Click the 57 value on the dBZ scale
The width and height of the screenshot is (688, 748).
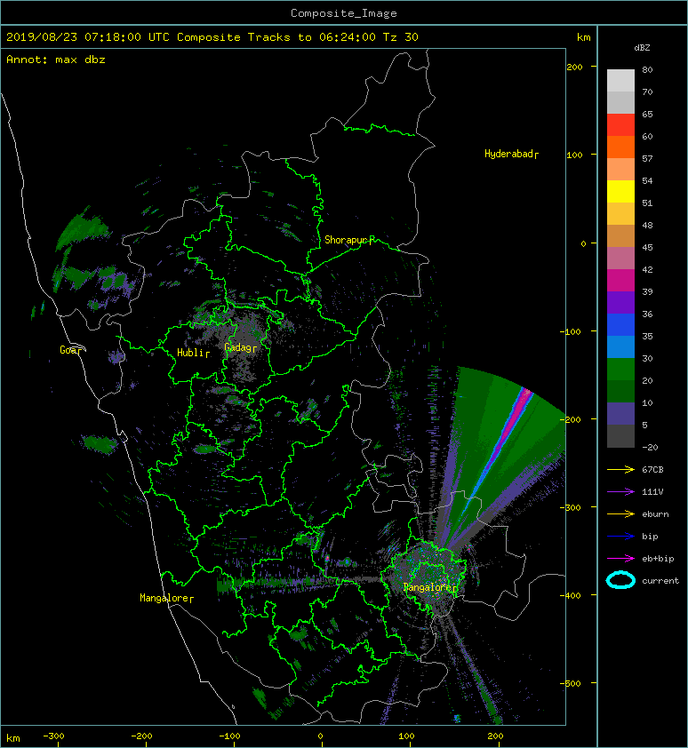tap(647, 158)
